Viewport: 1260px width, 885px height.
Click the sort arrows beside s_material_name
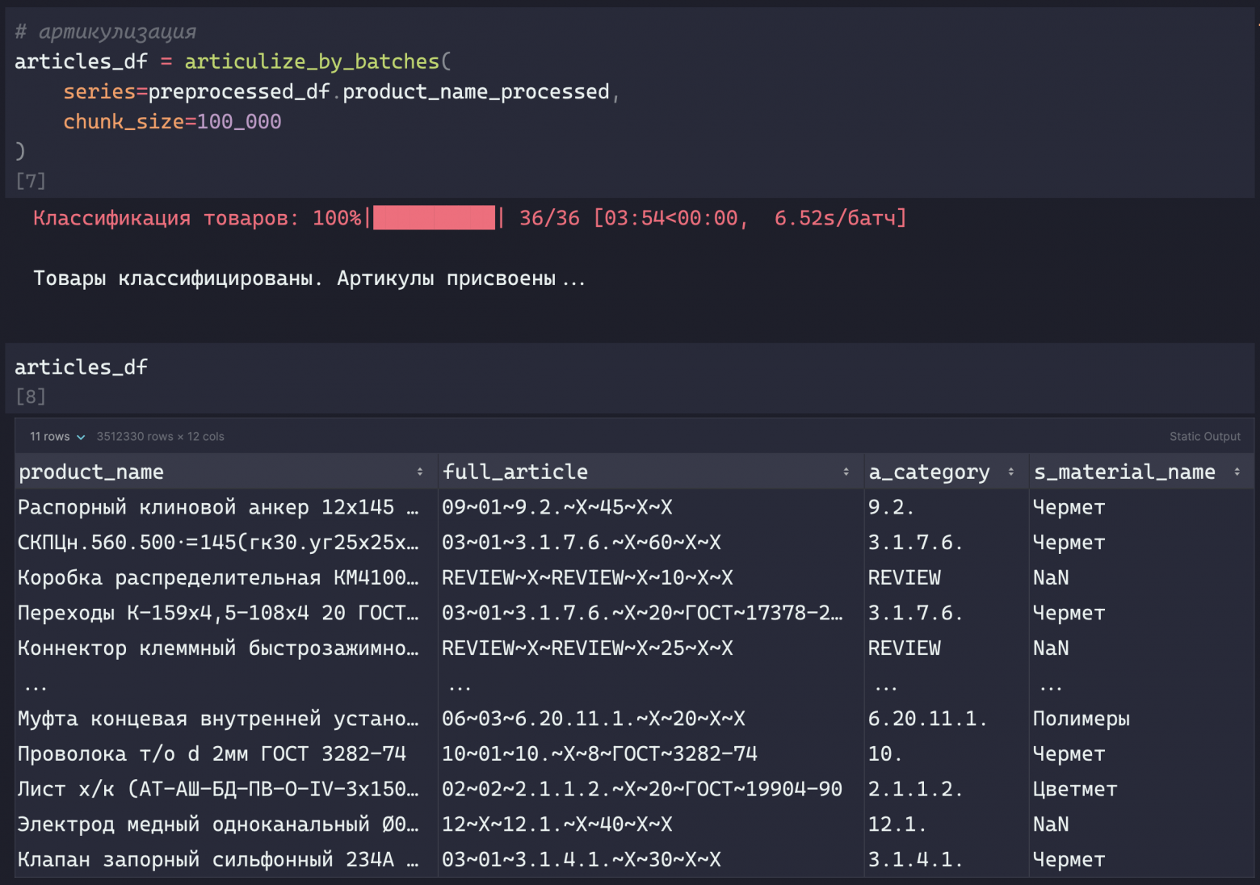pos(1237,472)
